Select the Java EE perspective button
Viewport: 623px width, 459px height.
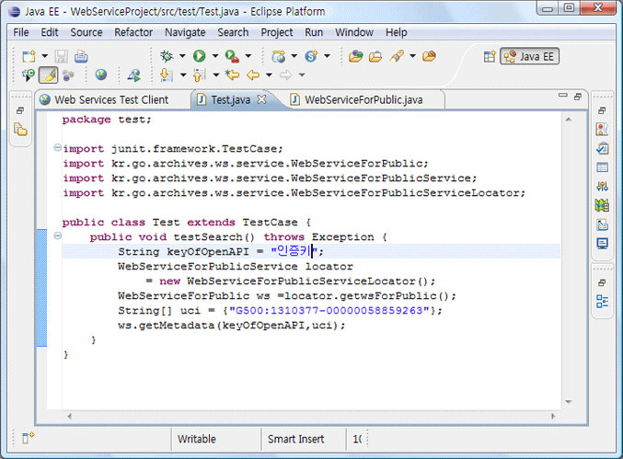530,56
